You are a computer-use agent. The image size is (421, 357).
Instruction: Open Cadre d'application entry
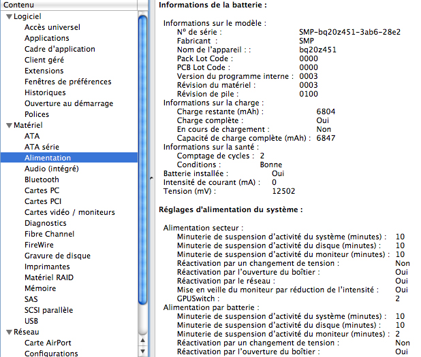[x=59, y=49]
